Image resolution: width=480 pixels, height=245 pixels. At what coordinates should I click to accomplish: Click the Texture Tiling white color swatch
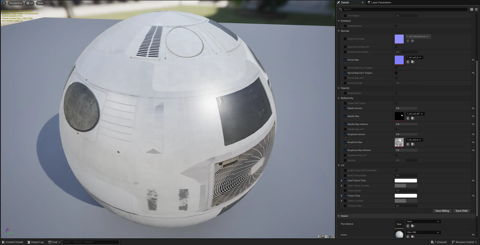[406, 196]
